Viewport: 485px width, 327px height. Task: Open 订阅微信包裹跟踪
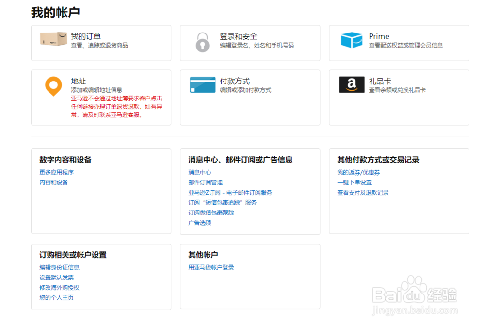point(211,213)
